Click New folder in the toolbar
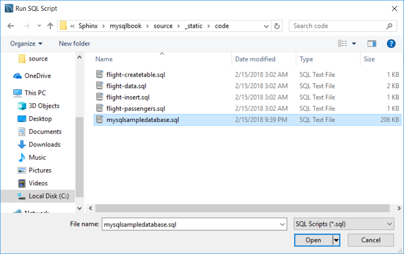404x254 pixels. [x=74, y=43]
